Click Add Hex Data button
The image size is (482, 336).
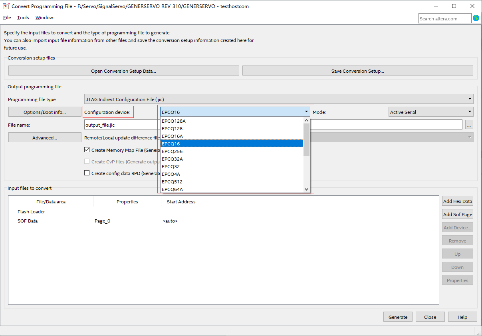pos(458,201)
